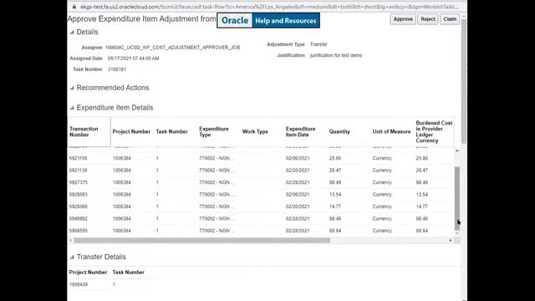Select transaction number 5921106
The image size is (535, 301).
(x=78, y=158)
